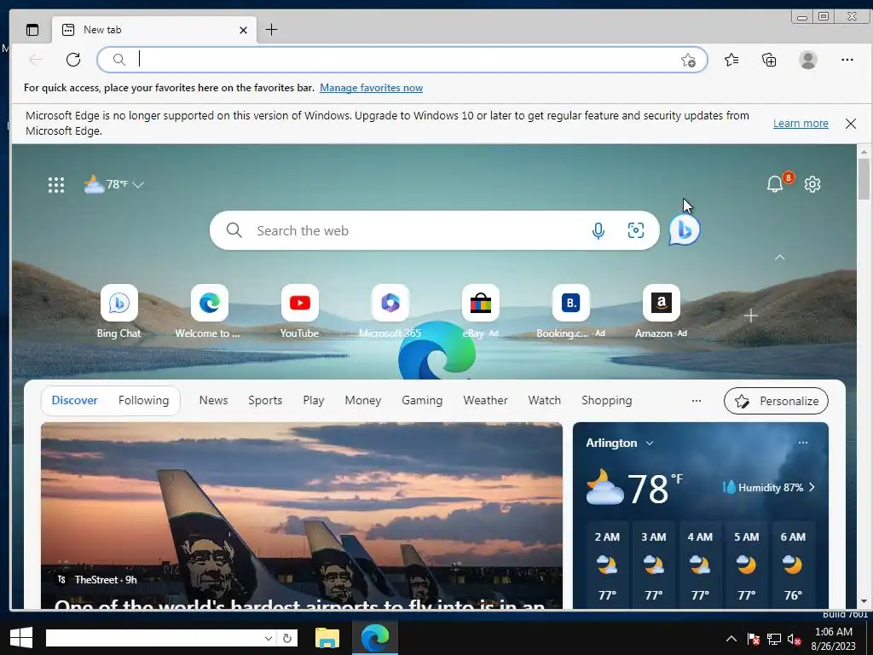Open the Play feed tab

point(314,401)
